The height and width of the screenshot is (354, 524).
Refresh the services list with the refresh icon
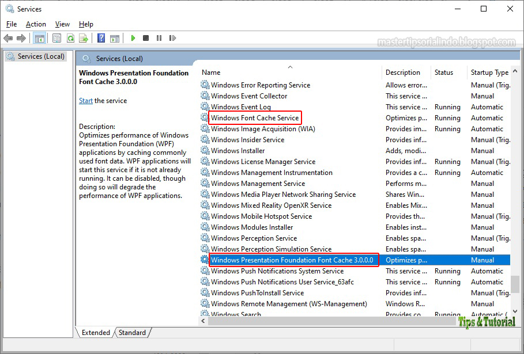click(69, 38)
